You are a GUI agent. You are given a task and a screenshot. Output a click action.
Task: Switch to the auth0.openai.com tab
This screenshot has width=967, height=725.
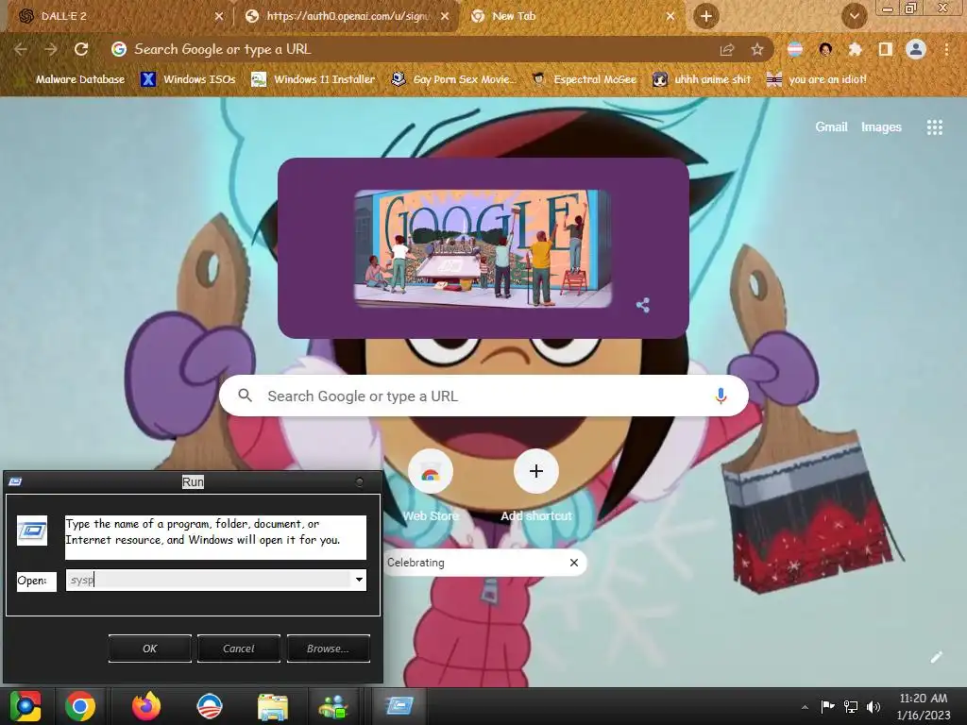346,16
